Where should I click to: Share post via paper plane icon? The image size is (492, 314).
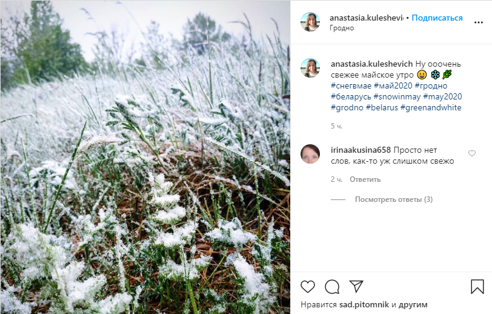point(356,286)
